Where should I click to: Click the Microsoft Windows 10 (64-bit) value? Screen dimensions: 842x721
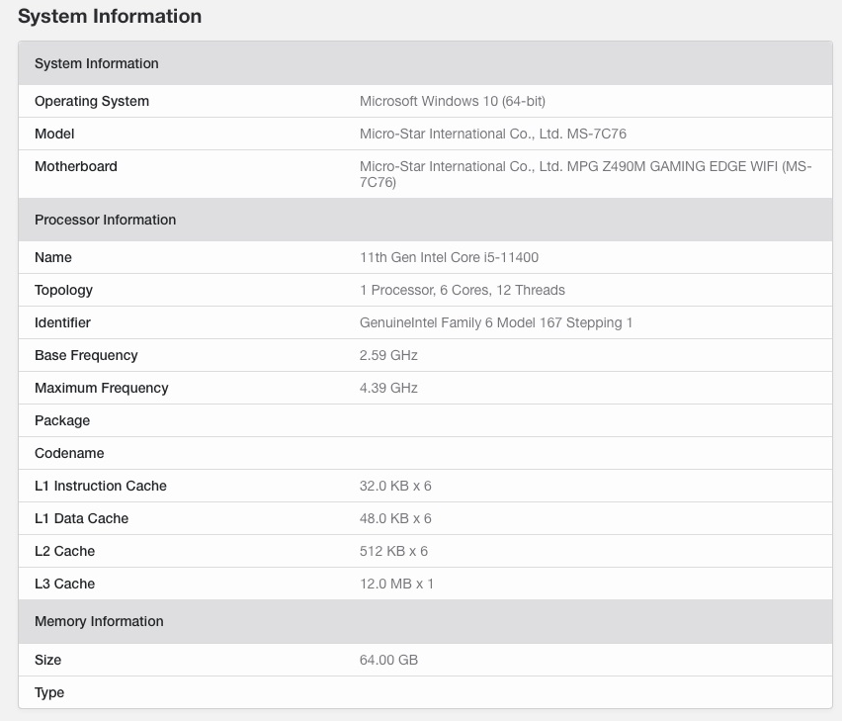453,101
